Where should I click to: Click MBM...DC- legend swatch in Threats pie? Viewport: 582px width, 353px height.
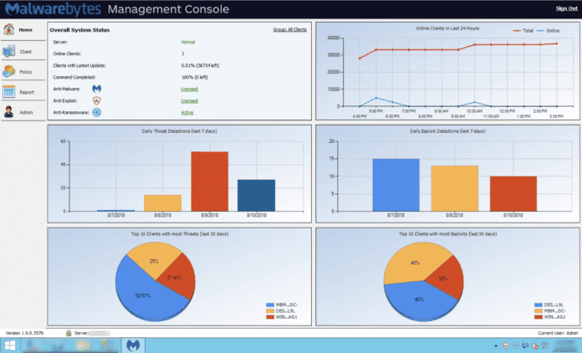(270, 304)
